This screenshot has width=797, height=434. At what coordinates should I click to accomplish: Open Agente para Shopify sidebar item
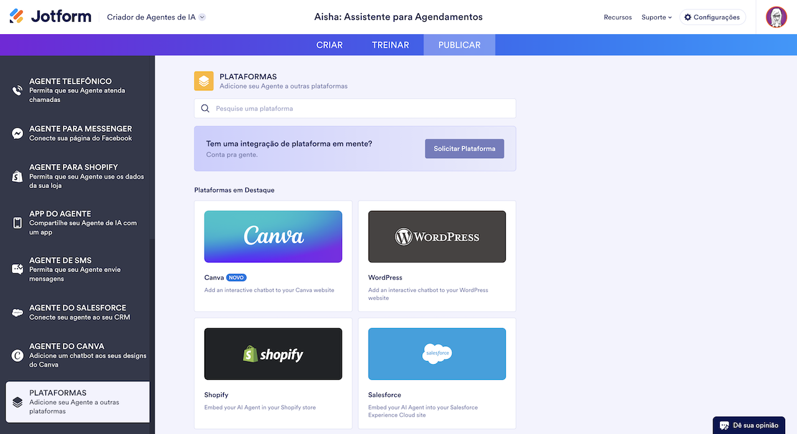pyautogui.click(x=77, y=176)
